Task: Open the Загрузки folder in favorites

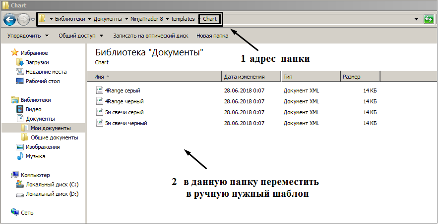Action: tap(37, 62)
